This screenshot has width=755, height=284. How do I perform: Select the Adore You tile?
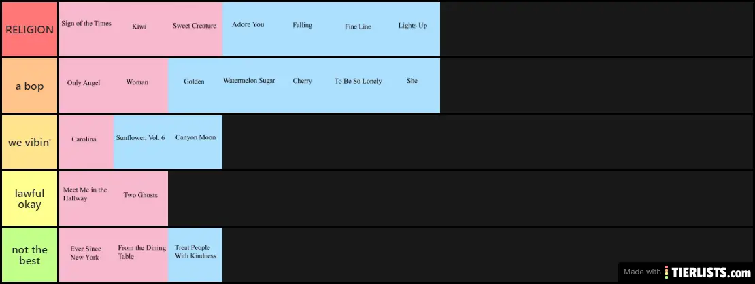click(248, 29)
